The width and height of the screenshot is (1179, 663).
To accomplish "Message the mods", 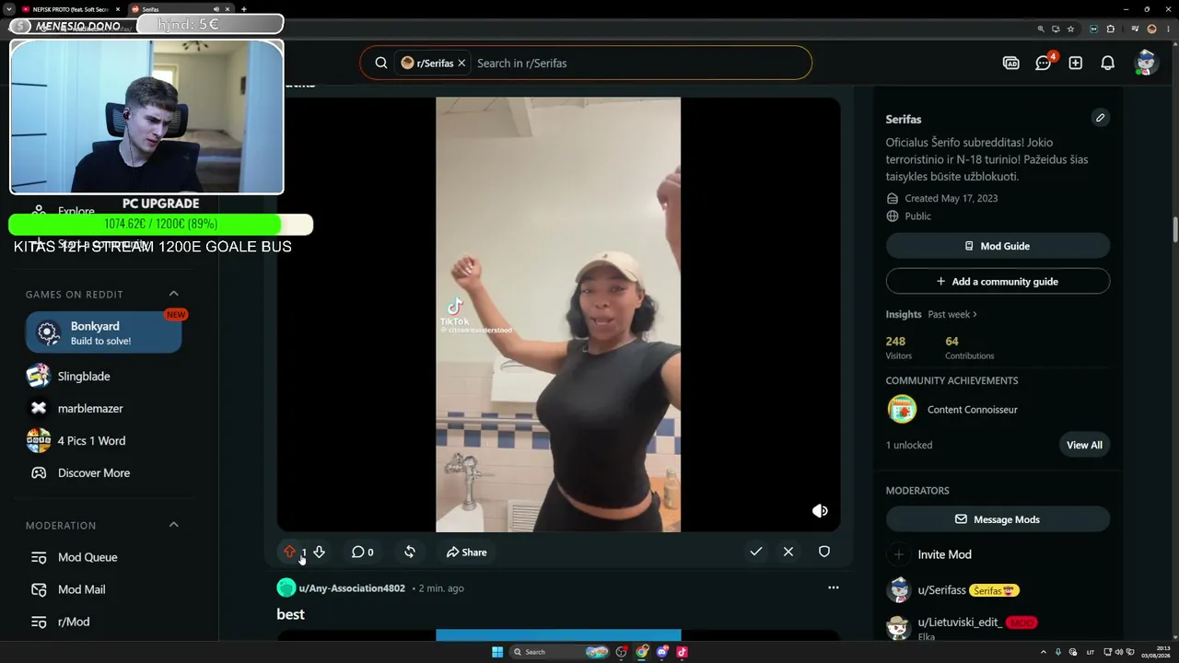I will click(x=998, y=519).
